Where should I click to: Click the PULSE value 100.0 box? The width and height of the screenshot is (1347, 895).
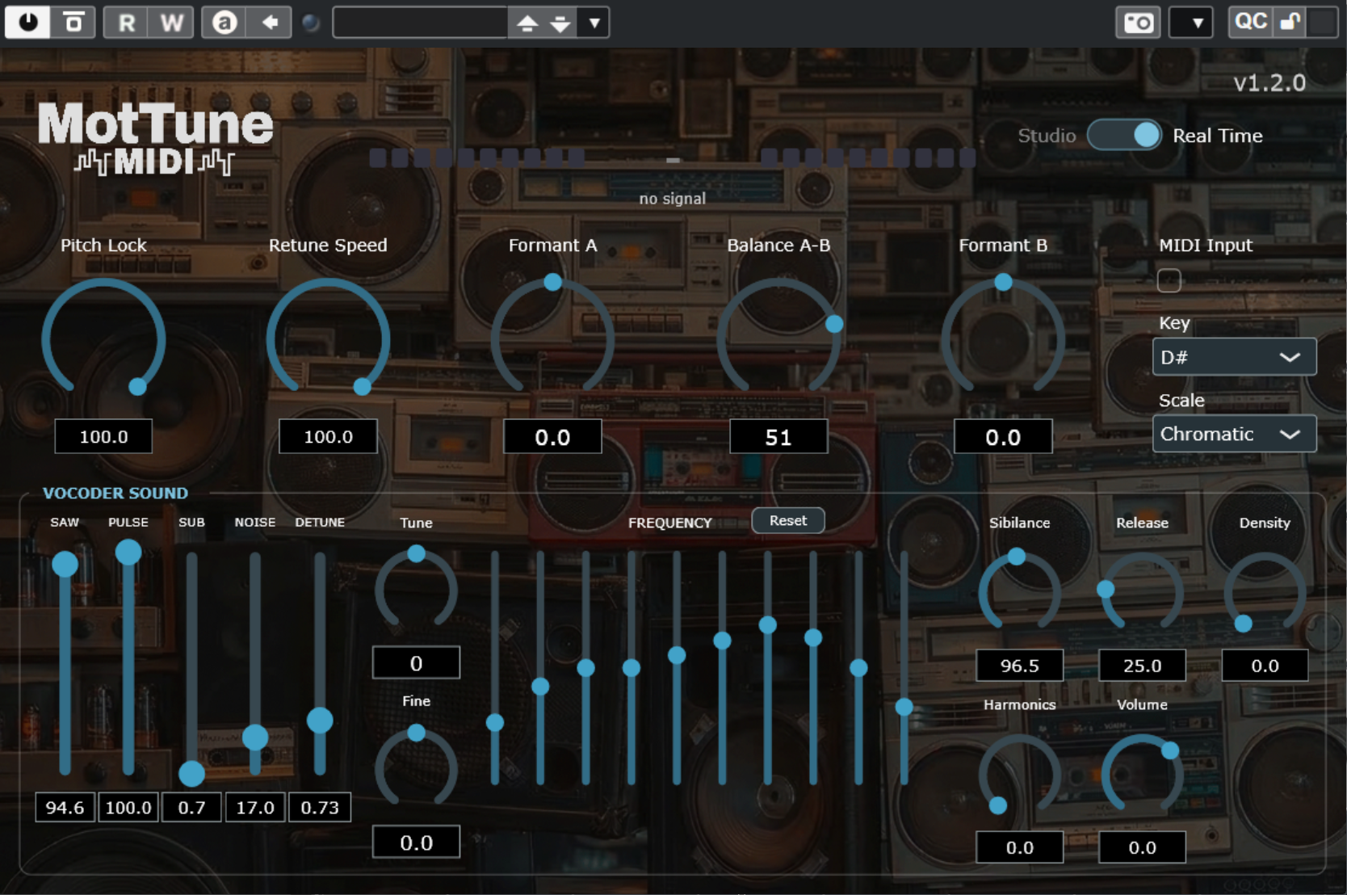[x=128, y=807]
